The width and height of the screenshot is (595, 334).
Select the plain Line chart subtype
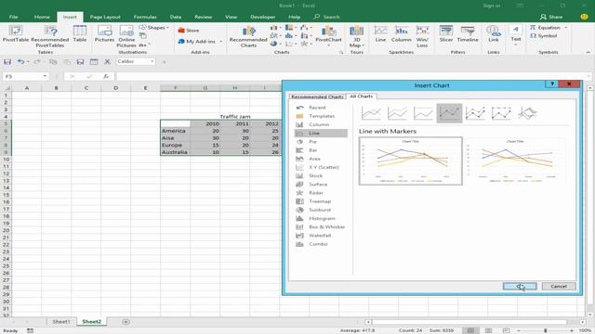pyautogui.click(x=371, y=113)
